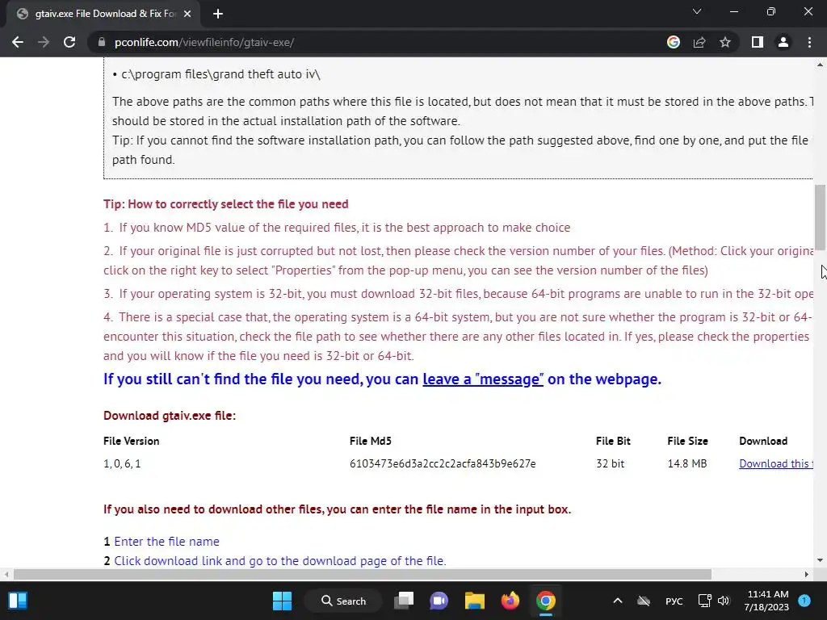Screen dimensions: 827x620
Task: Open network settings tray icon
Action: tap(704, 601)
